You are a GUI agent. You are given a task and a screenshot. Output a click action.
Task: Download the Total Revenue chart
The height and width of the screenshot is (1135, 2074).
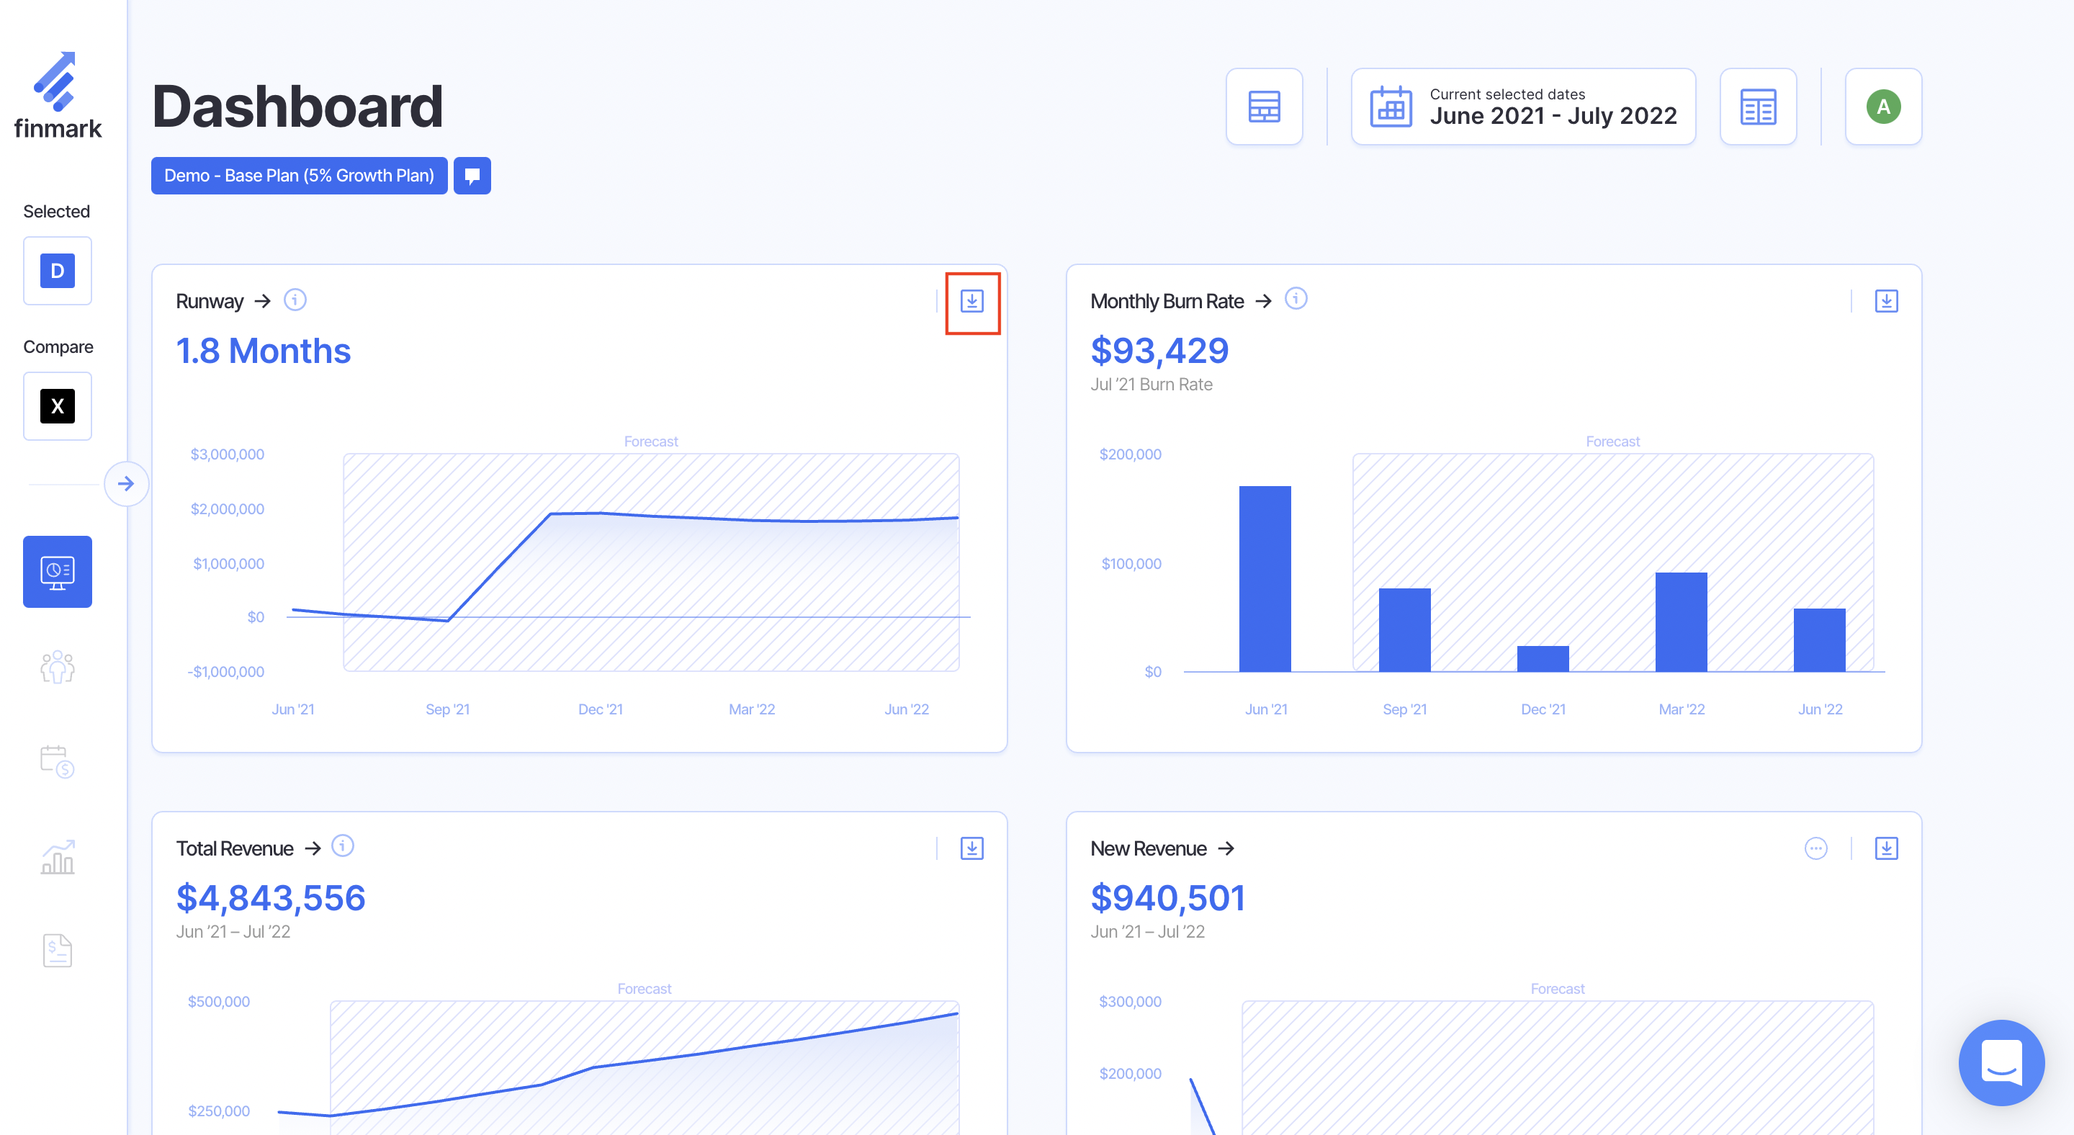(971, 848)
